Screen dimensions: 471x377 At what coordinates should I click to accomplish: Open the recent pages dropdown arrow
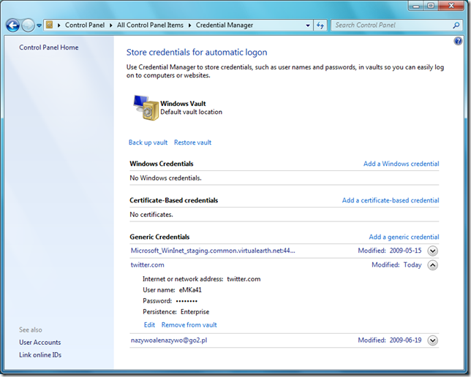[x=39, y=26]
